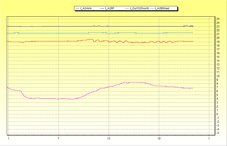Click the x-axis tick label 13

(x=109, y=138)
